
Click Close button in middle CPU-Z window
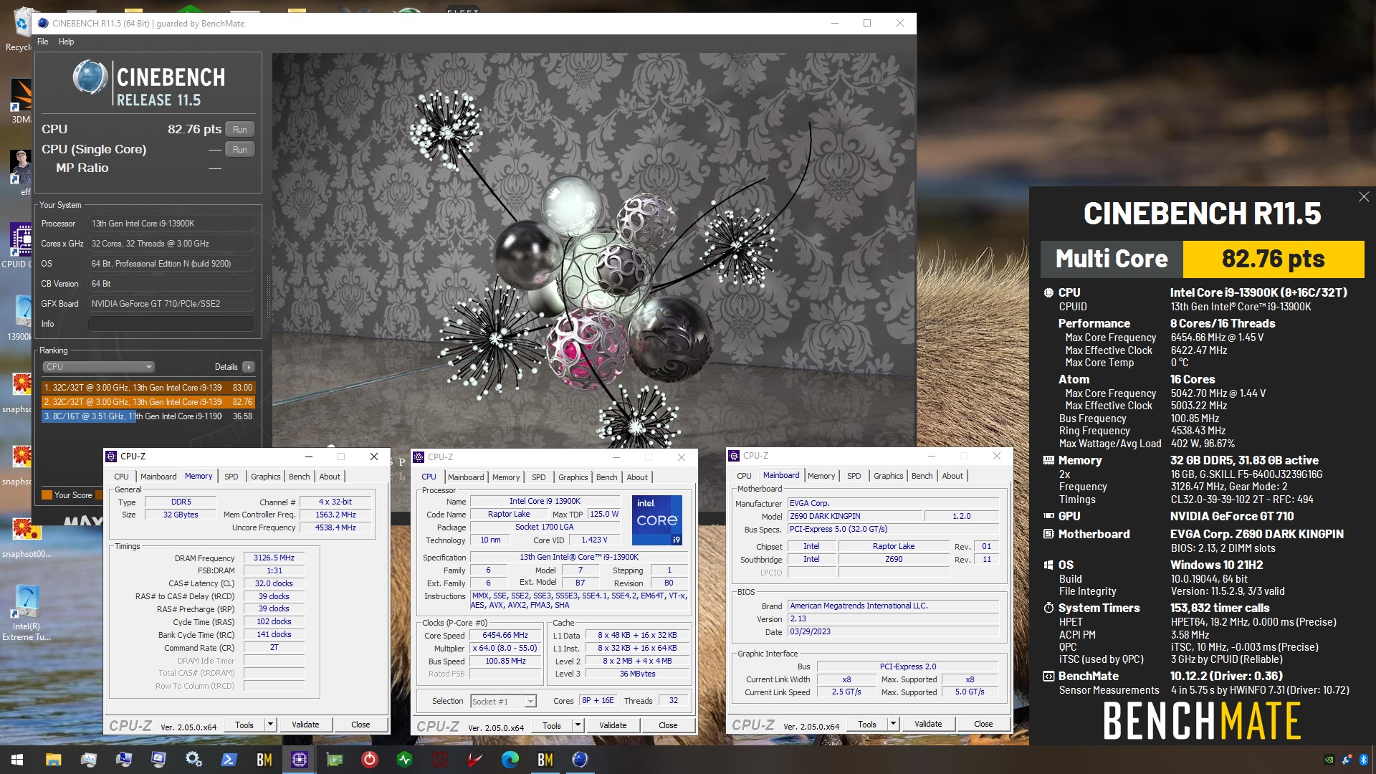point(668,726)
